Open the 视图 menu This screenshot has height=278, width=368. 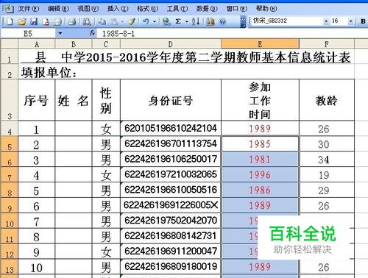tap(88, 9)
